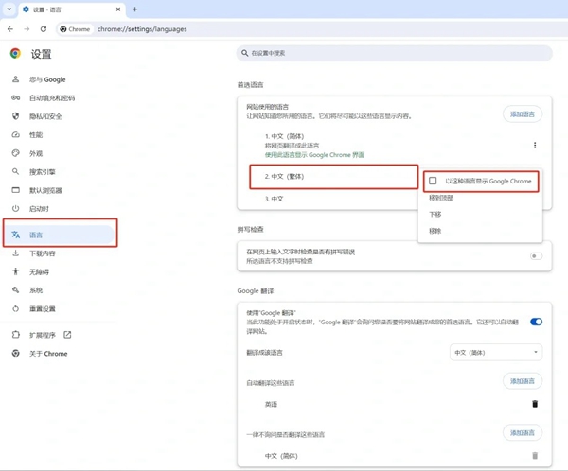568x471 pixels.
Task: Click the reset icon for 重置设置
Action: coord(15,309)
